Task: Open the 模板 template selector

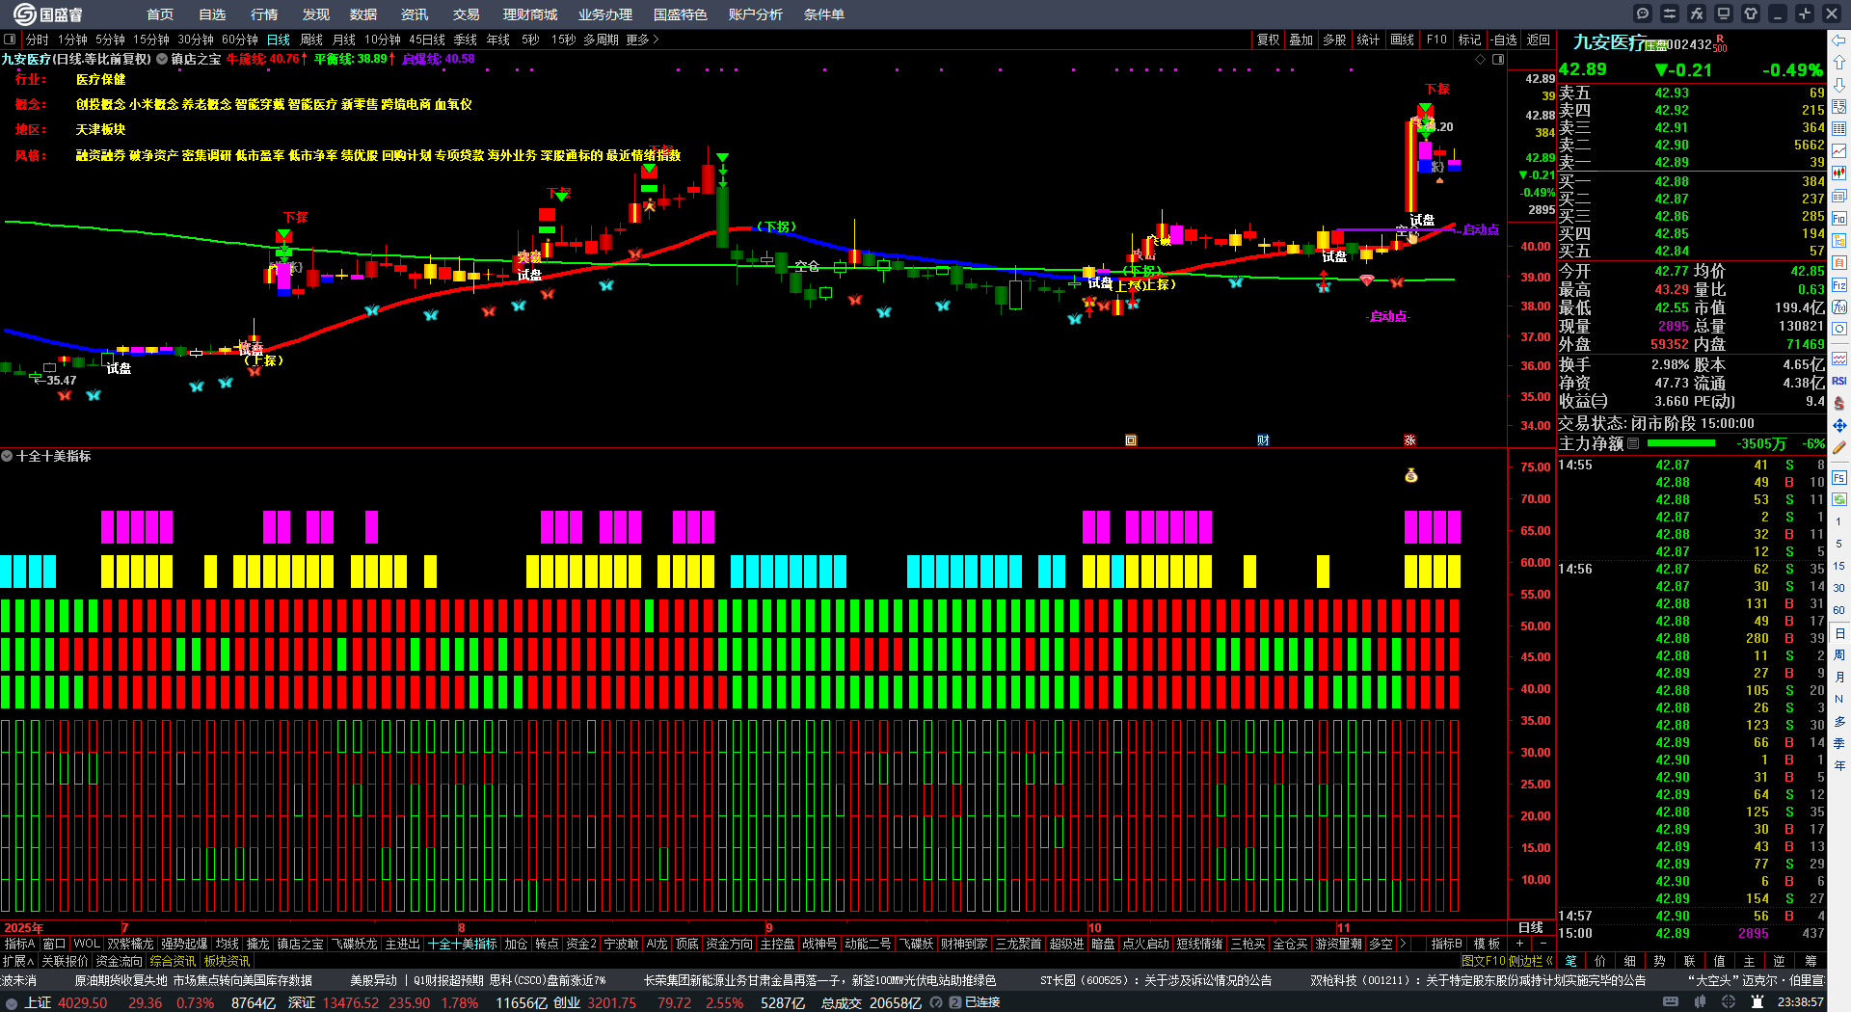Action: coord(1488,944)
